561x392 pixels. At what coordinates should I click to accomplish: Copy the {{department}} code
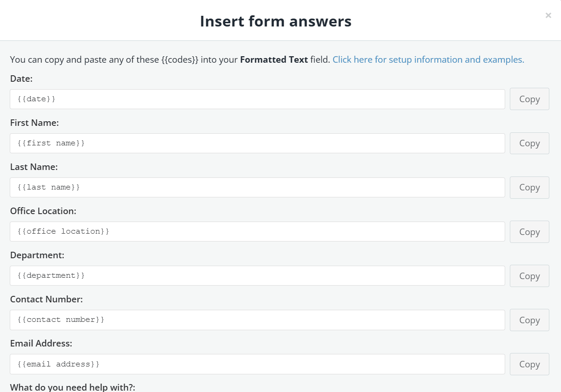tap(529, 275)
